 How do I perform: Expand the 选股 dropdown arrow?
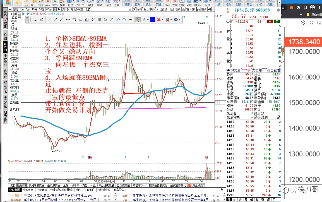pos(119,1)
